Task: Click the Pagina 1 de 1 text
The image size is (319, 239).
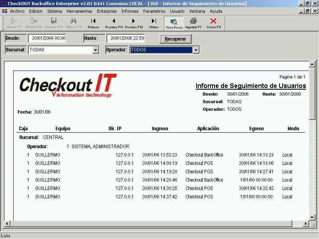Action: coord(292,77)
